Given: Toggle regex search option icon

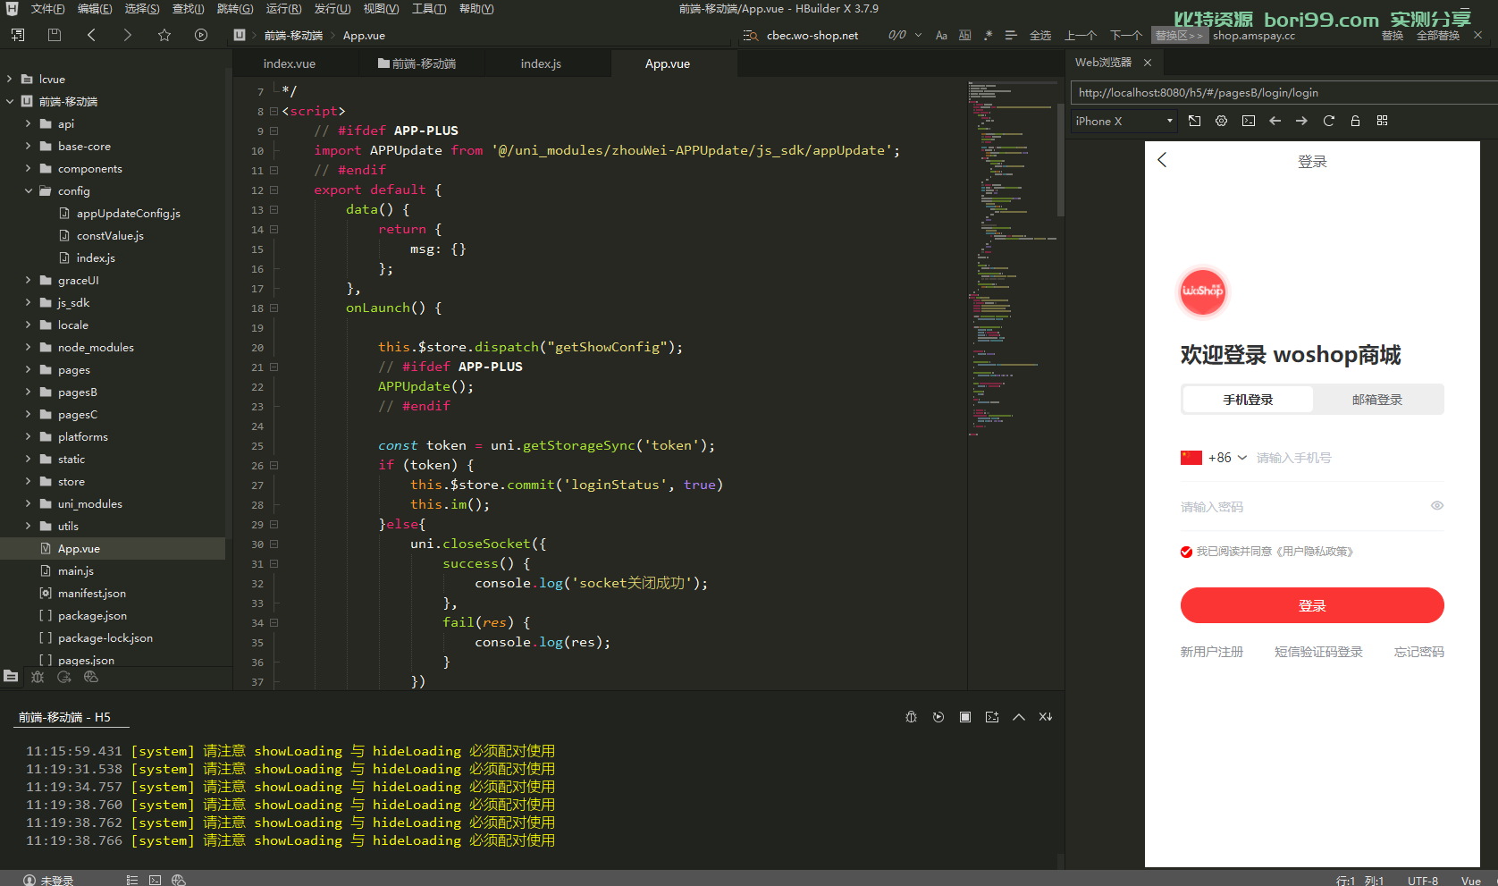Looking at the screenshot, I should [988, 36].
